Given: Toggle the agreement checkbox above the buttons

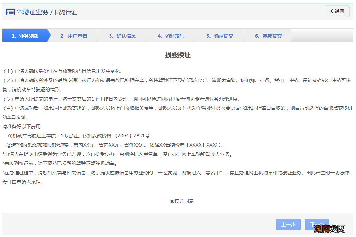Looking at the screenshot, I should 164,201.
